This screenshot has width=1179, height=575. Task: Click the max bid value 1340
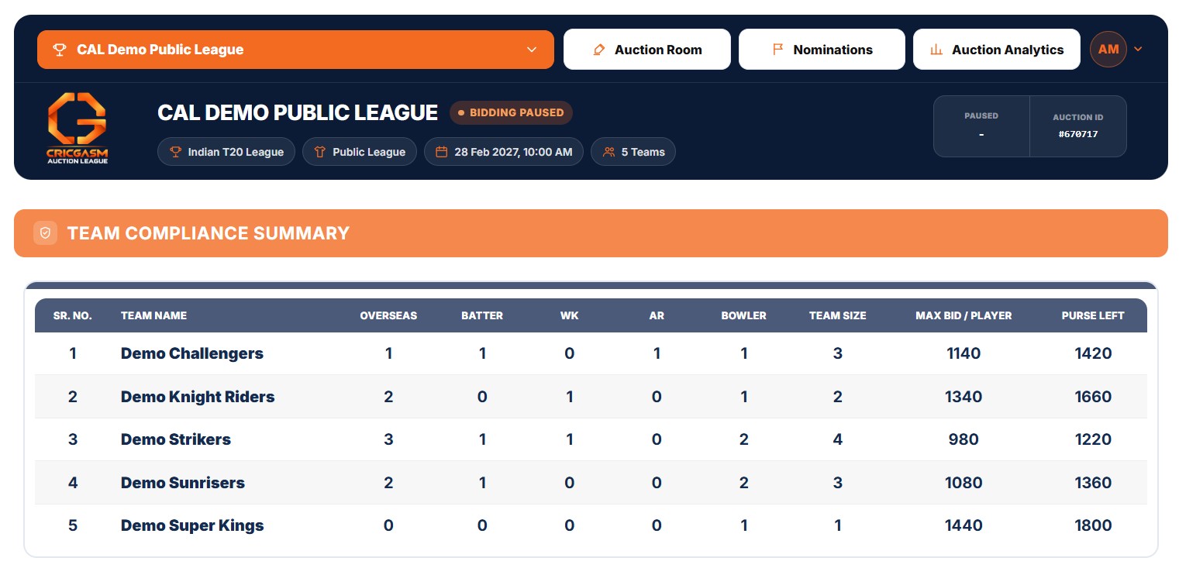[x=964, y=397]
